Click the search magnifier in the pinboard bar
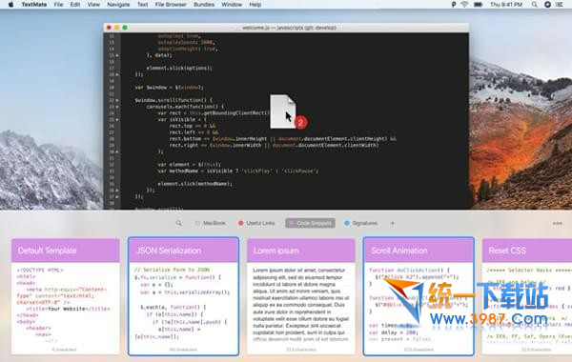Image resolution: width=572 pixels, height=362 pixels. pos(179,223)
